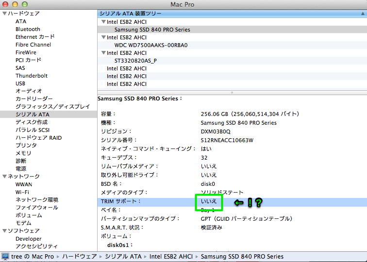Click disk0s1 volume entry
Image resolution: width=367 pixels, height=262 pixels.
pos(119,245)
